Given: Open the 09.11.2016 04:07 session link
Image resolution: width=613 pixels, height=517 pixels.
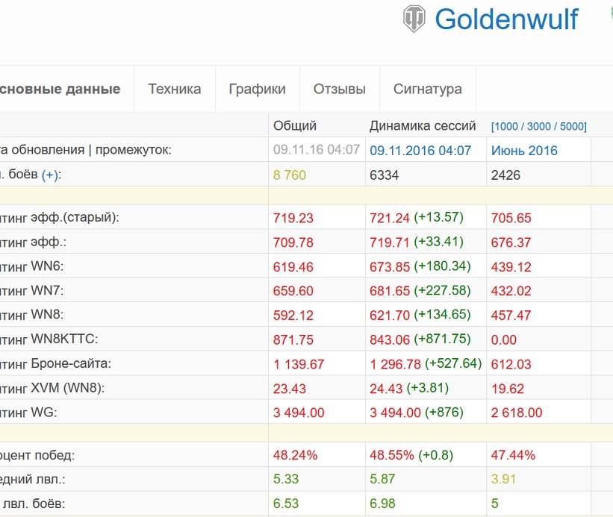Looking at the screenshot, I should (420, 151).
